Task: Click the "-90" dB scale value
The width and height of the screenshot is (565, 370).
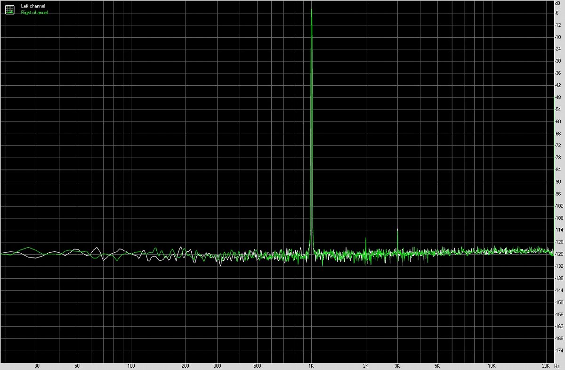Action: (558, 182)
